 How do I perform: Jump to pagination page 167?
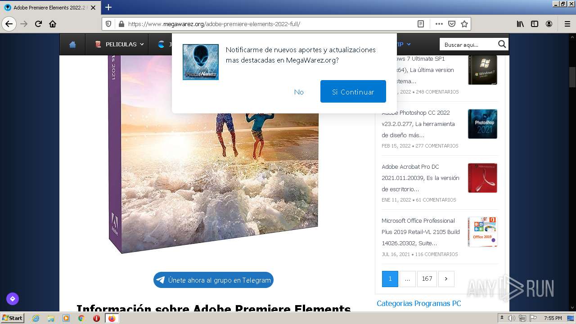[427, 279]
